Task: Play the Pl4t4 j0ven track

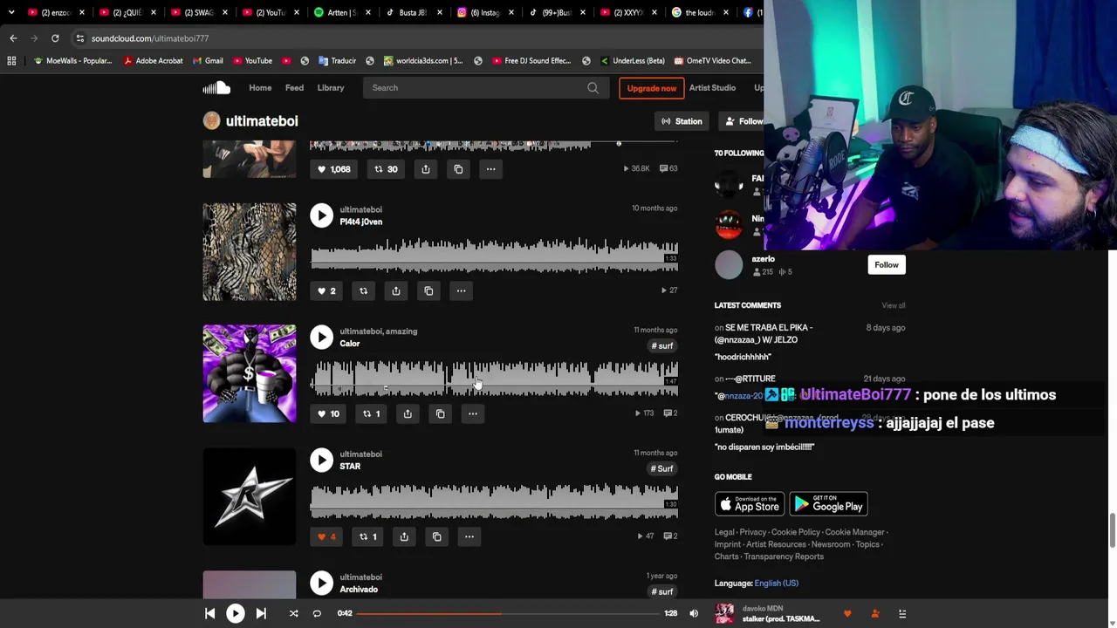Action: (x=321, y=215)
